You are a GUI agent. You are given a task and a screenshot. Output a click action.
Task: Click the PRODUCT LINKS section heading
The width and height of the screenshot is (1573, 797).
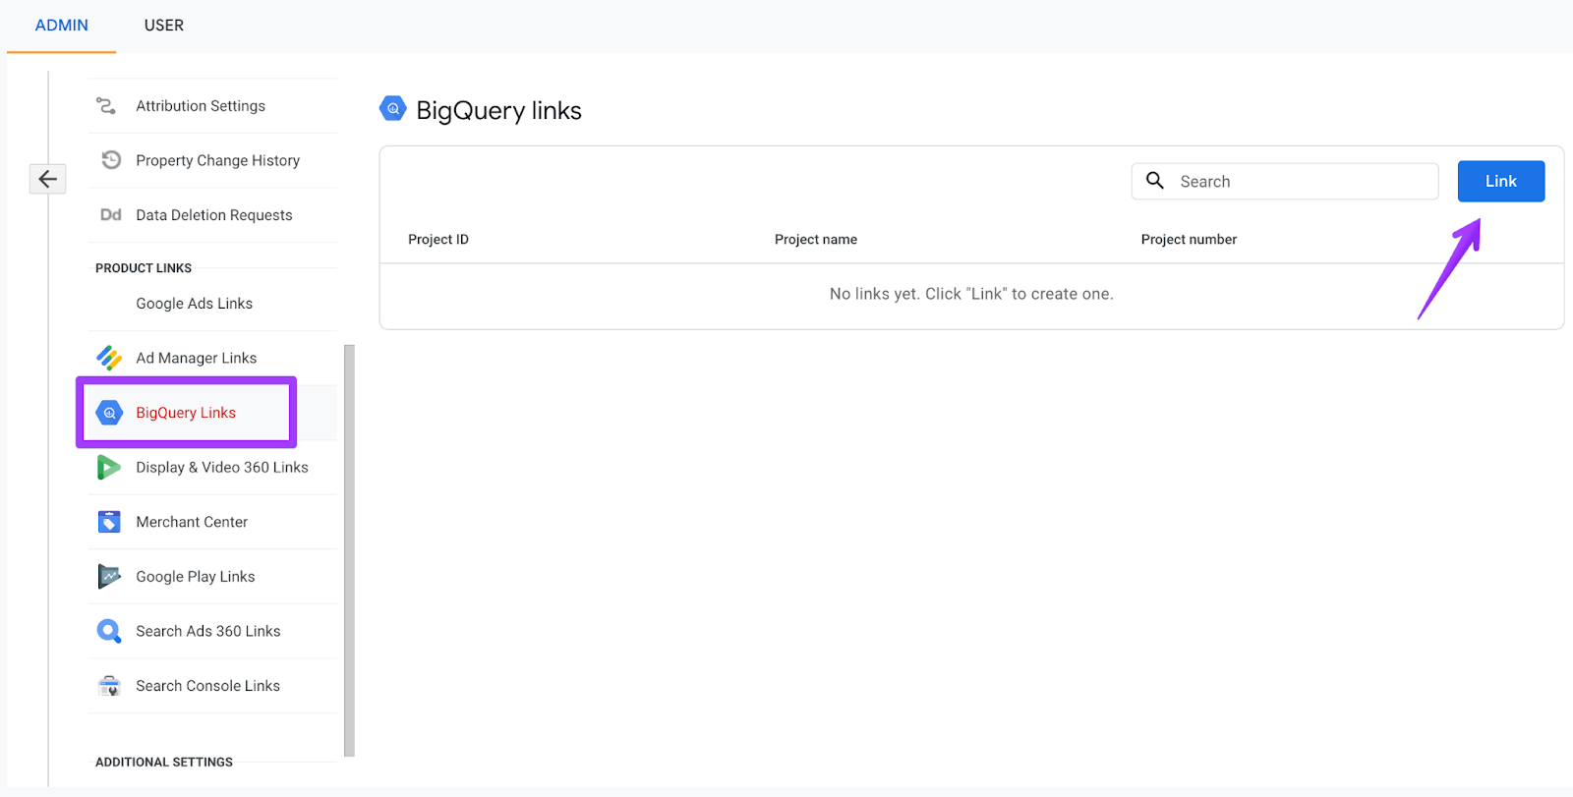[x=144, y=267]
